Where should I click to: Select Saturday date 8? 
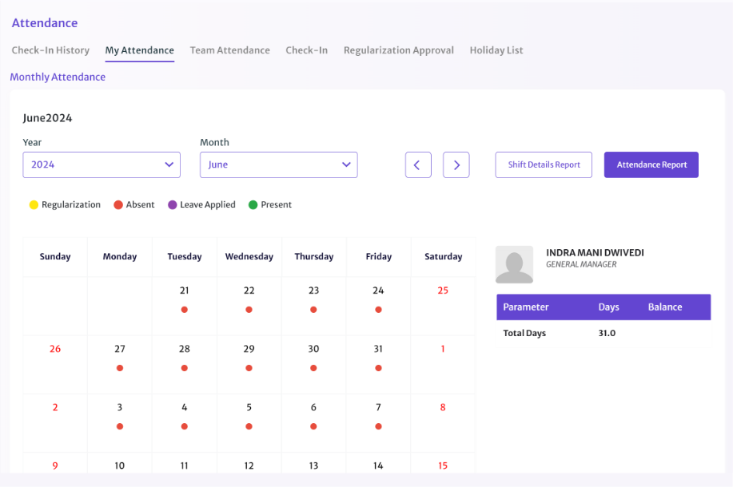click(443, 407)
